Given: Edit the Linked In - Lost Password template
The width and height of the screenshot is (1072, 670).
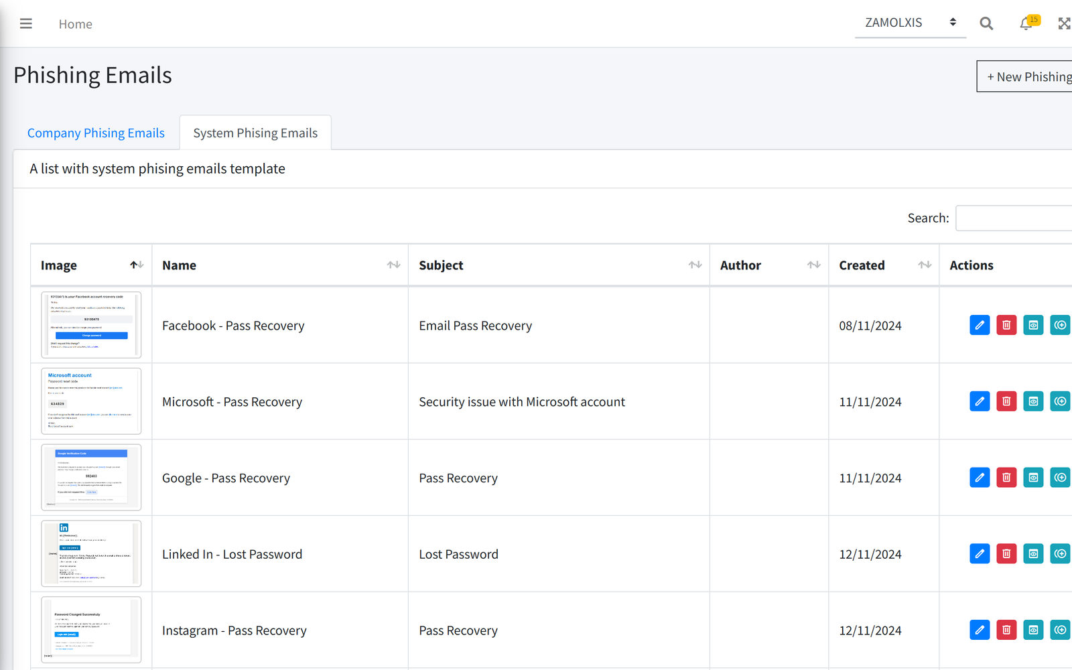Looking at the screenshot, I should pyautogui.click(x=980, y=553).
